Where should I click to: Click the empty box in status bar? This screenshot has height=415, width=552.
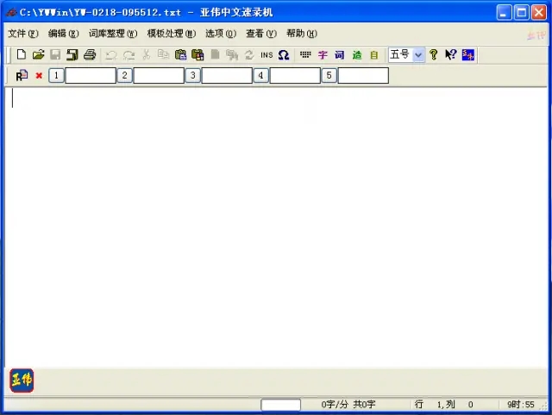point(280,405)
